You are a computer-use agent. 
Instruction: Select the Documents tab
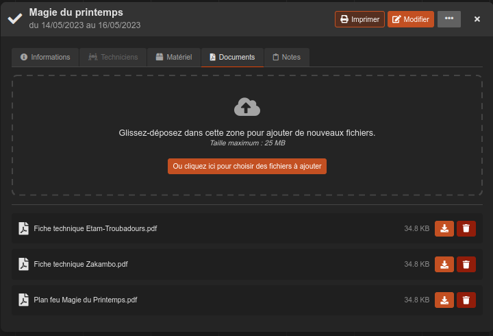(x=232, y=57)
